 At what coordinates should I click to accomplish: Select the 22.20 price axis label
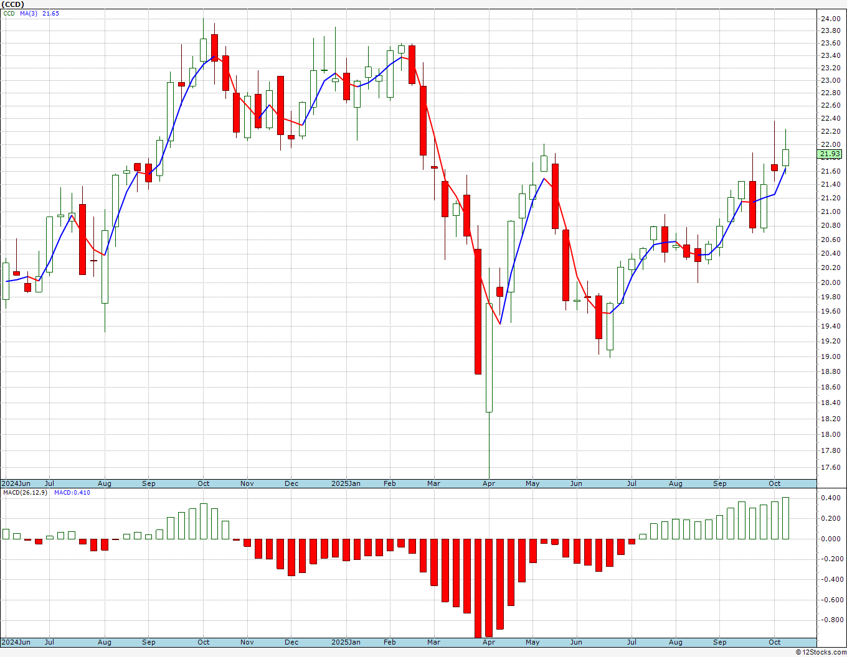pos(830,131)
